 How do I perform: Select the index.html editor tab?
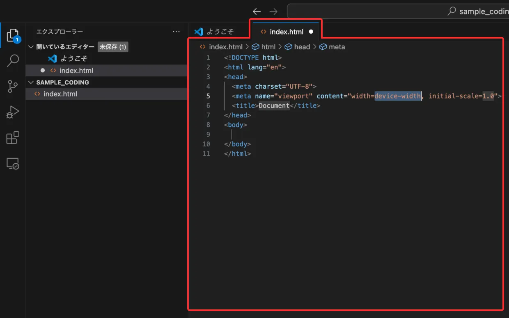(287, 32)
